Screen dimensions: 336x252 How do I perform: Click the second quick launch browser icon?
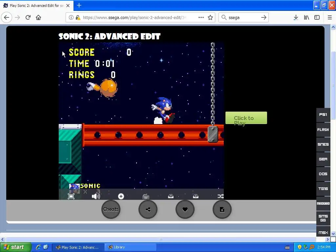pos(46,247)
